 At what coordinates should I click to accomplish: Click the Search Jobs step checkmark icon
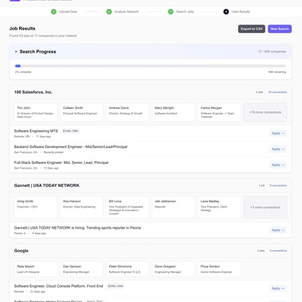(171, 11)
